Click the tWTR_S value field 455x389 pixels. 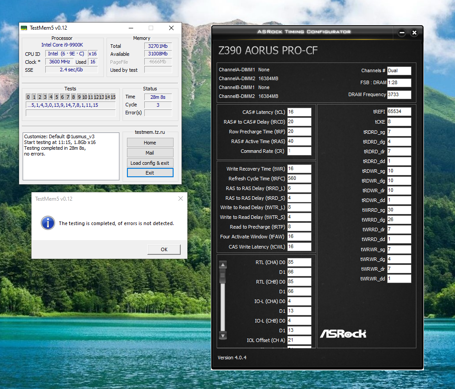click(x=299, y=217)
